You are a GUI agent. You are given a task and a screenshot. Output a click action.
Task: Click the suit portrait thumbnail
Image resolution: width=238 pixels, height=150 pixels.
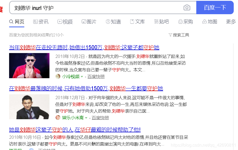pyautogui.click(x=29, y=107)
